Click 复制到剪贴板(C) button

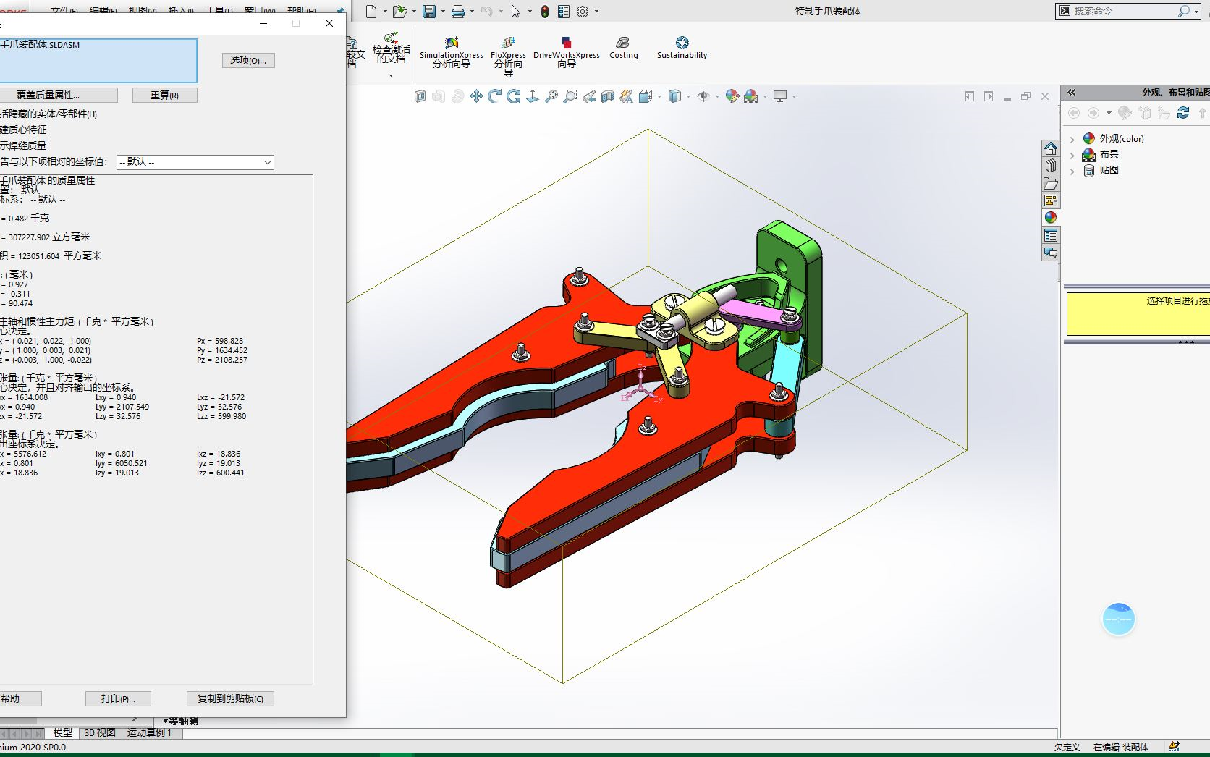(x=230, y=699)
